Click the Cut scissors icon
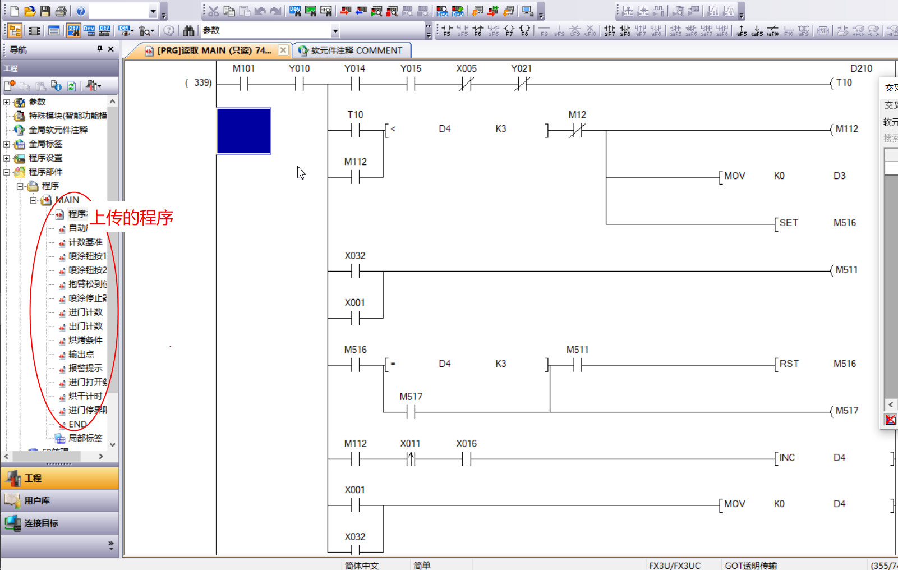 [x=213, y=11]
